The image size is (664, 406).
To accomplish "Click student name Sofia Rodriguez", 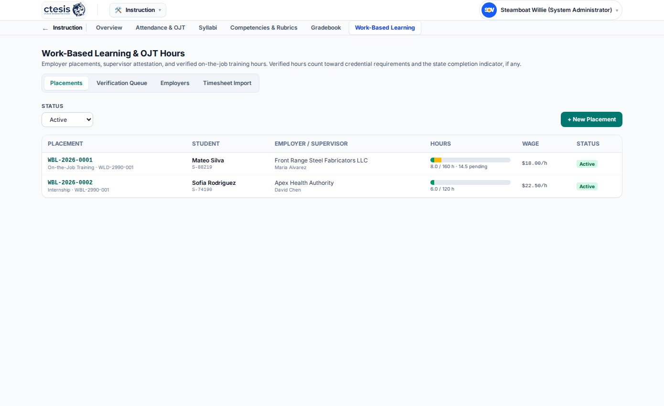I will point(214,183).
